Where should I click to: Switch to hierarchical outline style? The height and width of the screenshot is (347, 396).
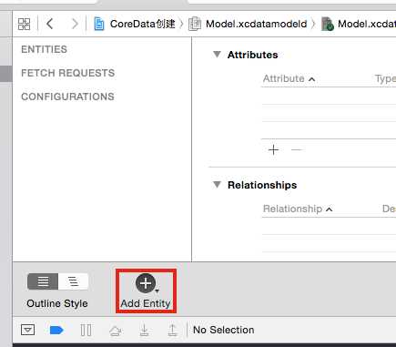(x=73, y=281)
